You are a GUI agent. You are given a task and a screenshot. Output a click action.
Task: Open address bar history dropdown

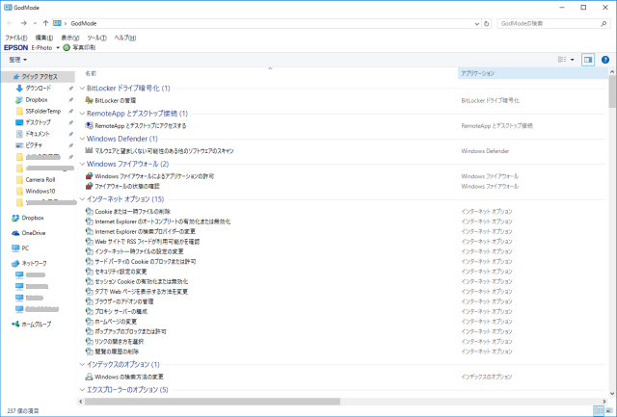coord(477,23)
